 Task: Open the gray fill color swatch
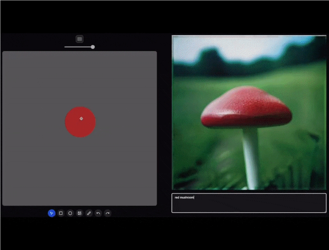[x=80, y=39]
